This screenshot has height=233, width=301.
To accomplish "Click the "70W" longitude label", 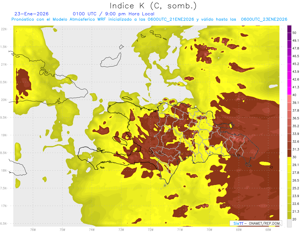I will tap(209, 229).
